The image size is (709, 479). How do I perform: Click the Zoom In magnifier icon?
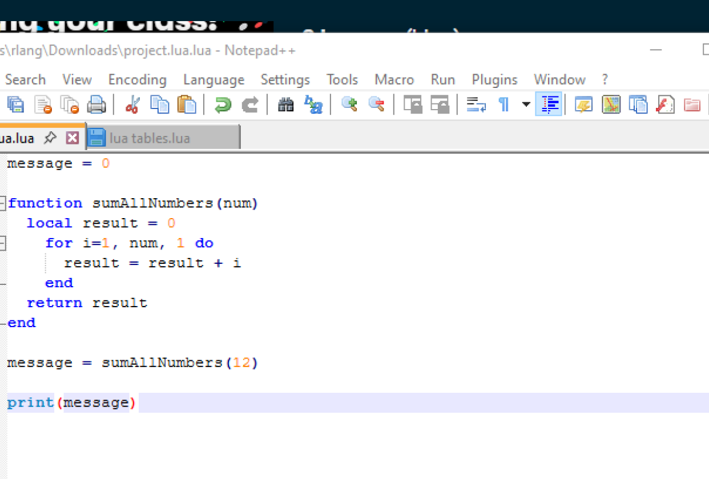[349, 104]
